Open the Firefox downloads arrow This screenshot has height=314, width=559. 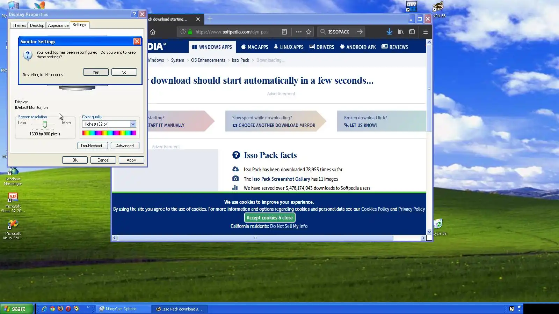[x=389, y=32]
